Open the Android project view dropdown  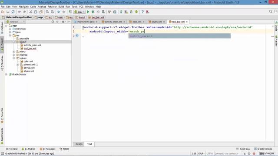[16, 22]
